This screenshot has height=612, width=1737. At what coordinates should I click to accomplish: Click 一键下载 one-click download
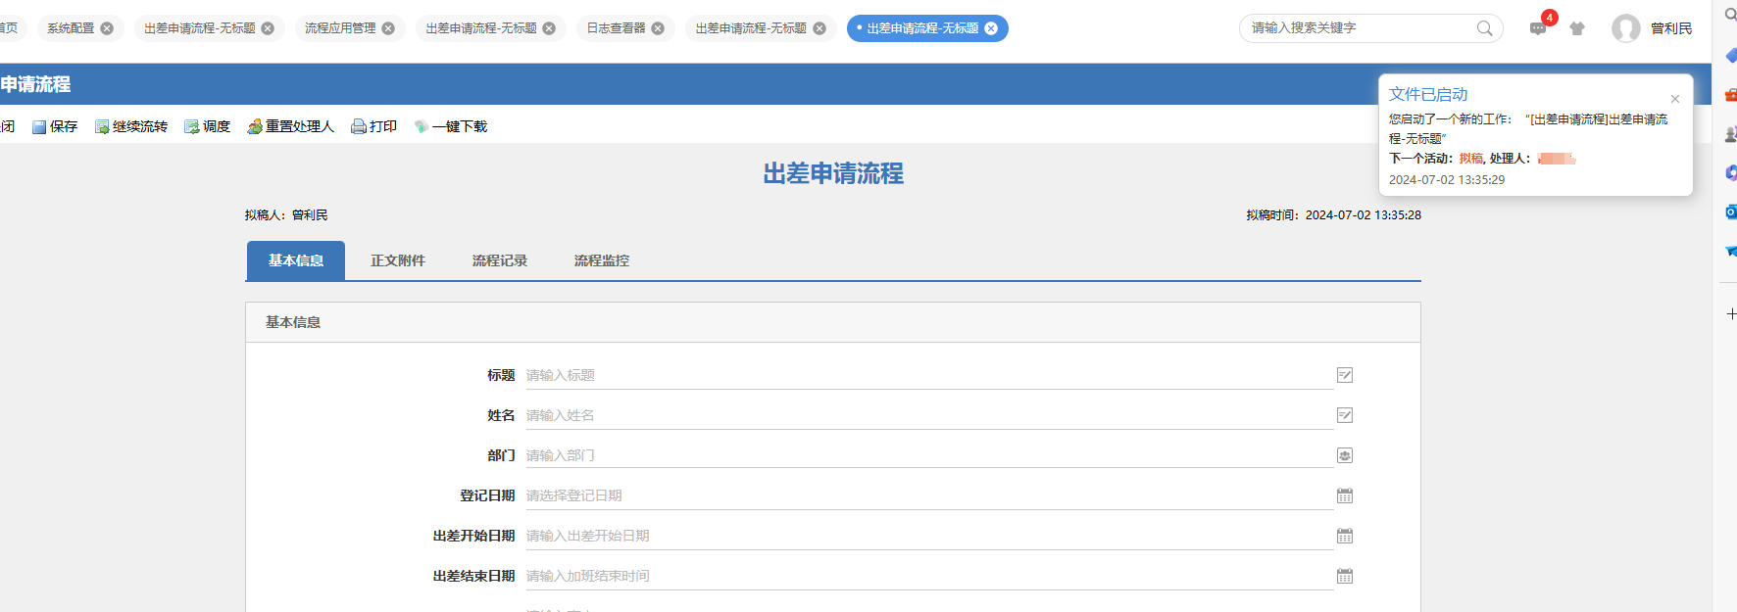pos(451,126)
